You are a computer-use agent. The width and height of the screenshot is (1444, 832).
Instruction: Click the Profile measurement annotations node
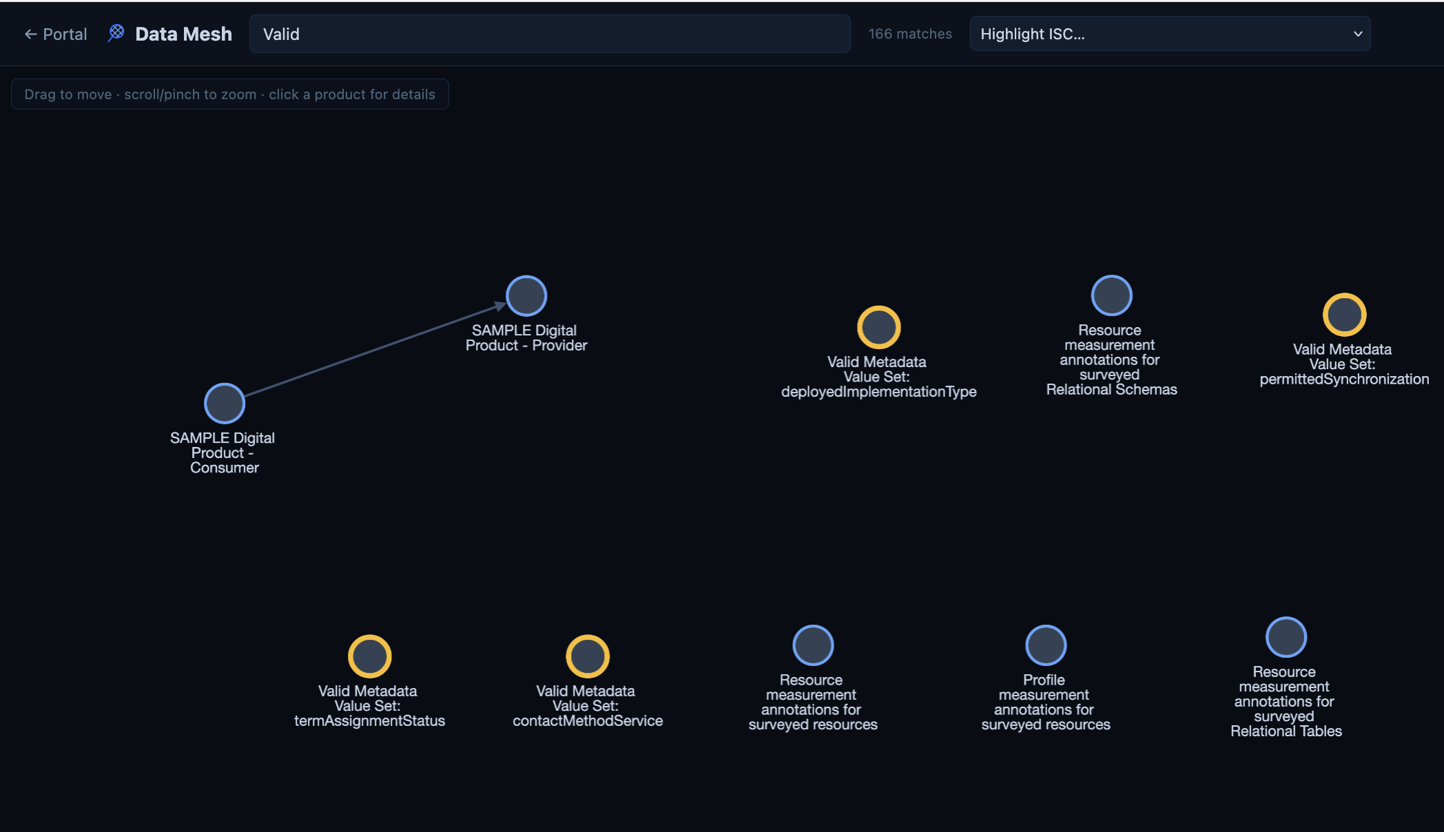pos(1046,645)
